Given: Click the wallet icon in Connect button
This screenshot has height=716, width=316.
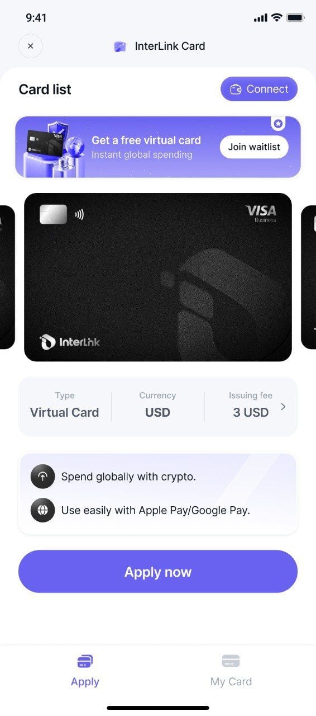Looking at the screenshot, I should [x=236, y=89].
